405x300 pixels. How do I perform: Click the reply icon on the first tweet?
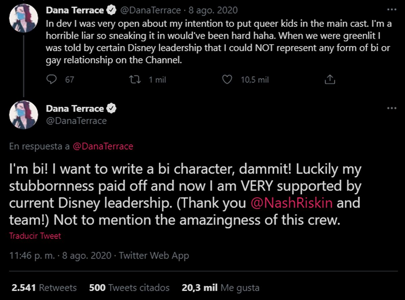[51, 79]
